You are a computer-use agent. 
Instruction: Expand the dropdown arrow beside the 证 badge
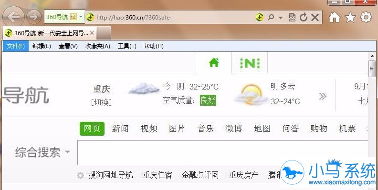pos(81,17)
